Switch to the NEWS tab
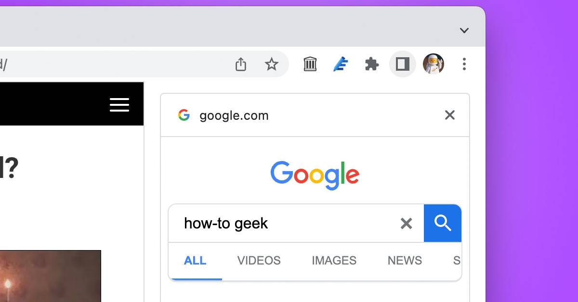 (405, 261)
